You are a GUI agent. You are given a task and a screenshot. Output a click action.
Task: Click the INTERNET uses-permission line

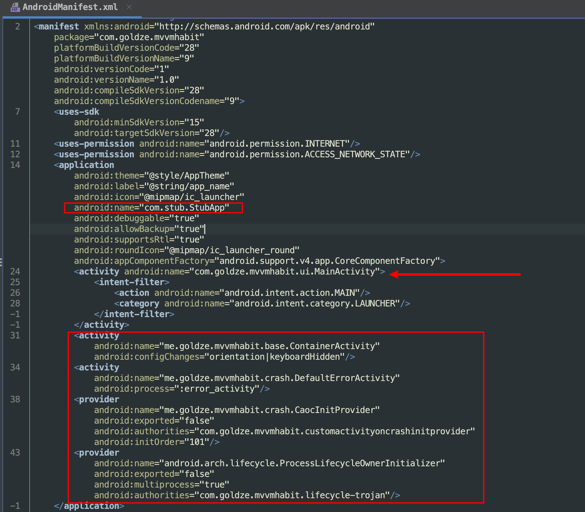[x=207, y=144]
